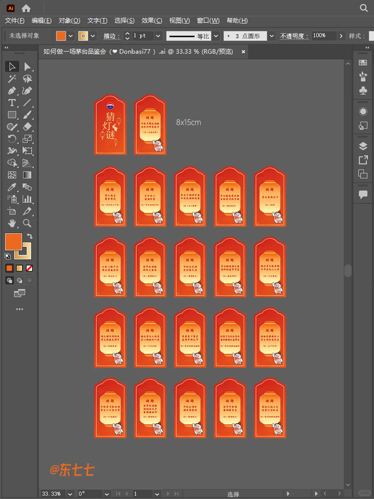Open the 文件(F) menu

pos(15,20)
